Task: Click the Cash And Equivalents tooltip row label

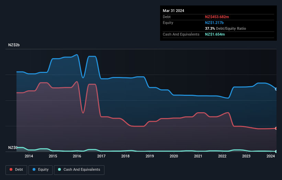Action: (181, 34)
